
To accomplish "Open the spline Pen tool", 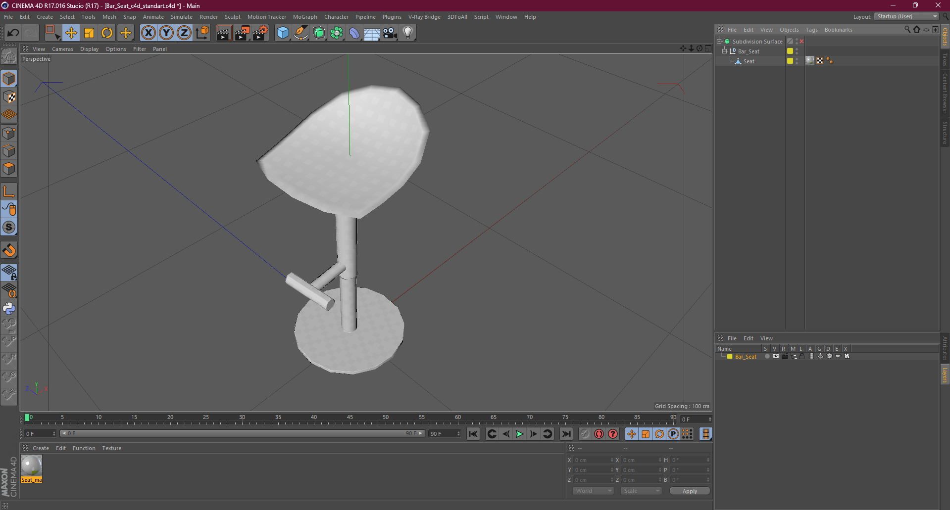I will pos(300,33).
